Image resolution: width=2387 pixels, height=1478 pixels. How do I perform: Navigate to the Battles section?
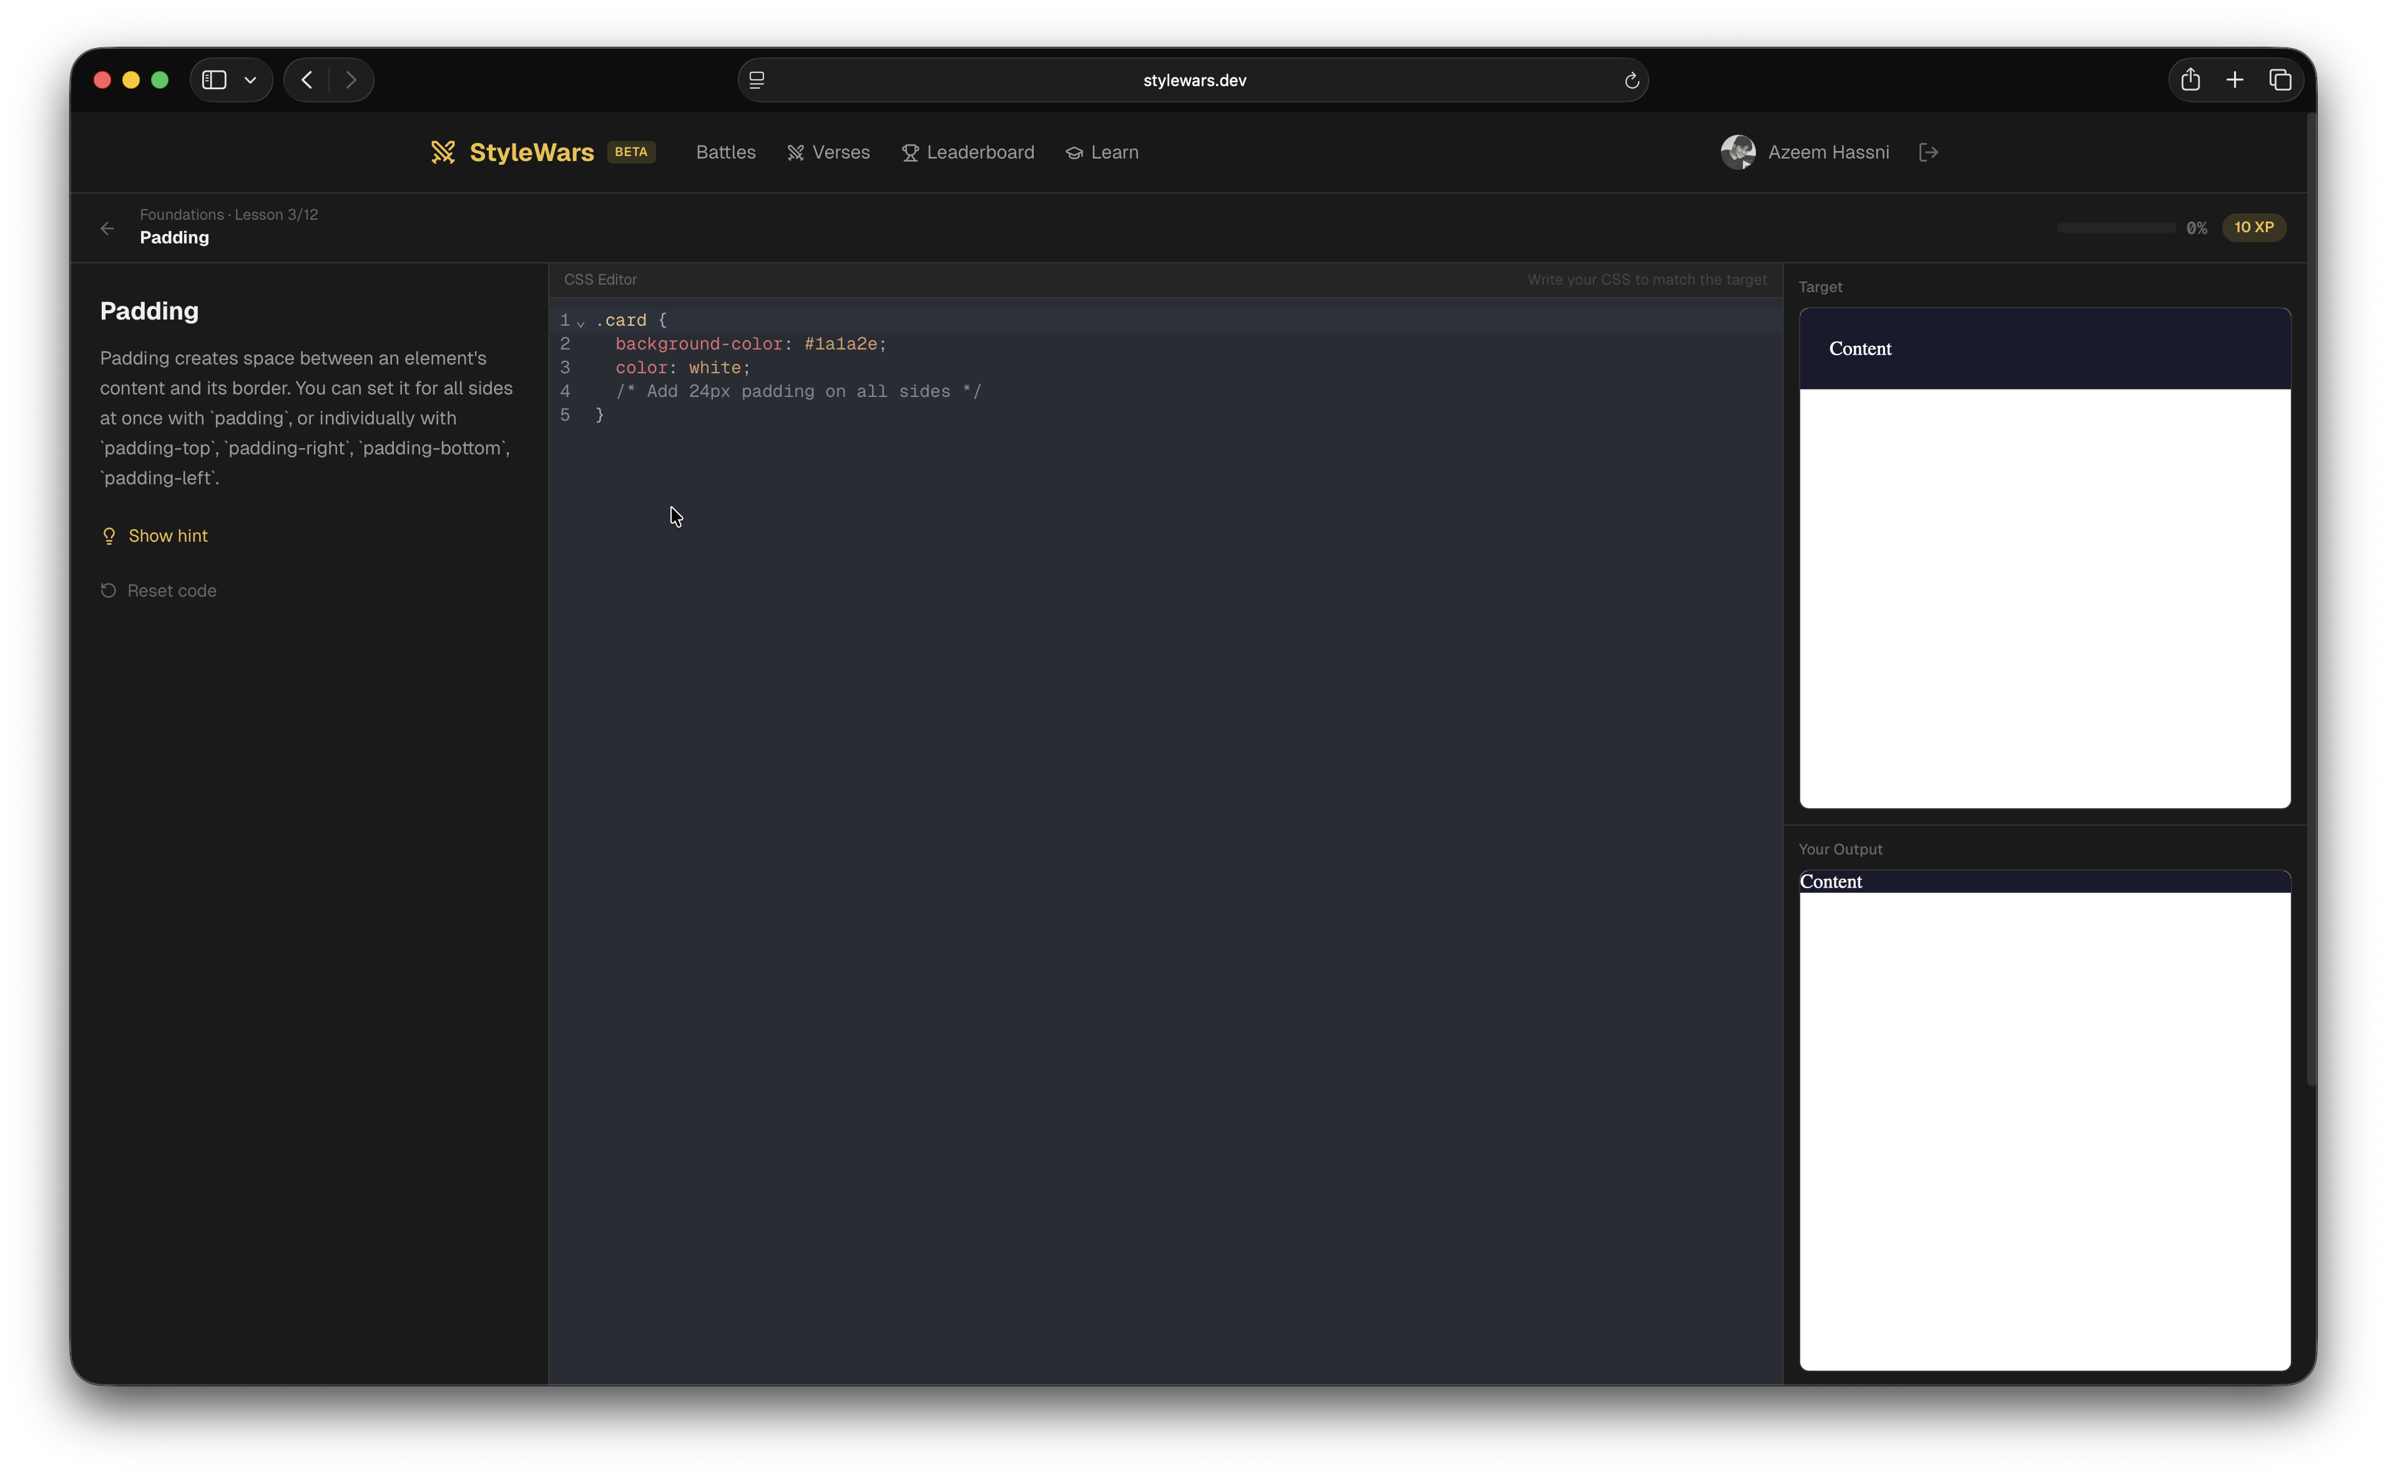[x=725, y=152]
